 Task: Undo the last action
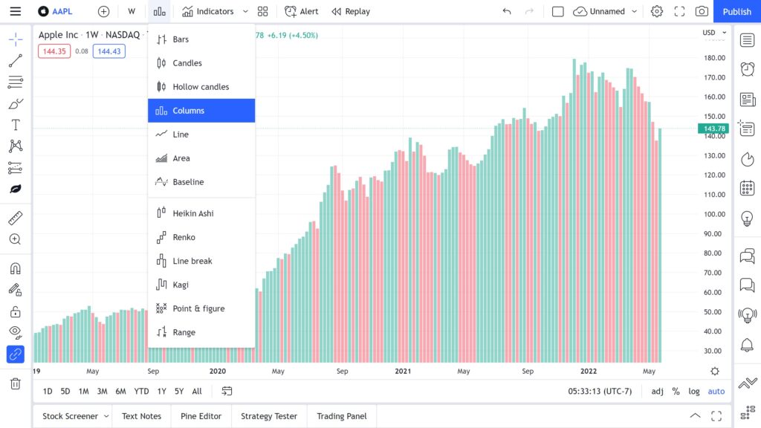pos(507,11)
